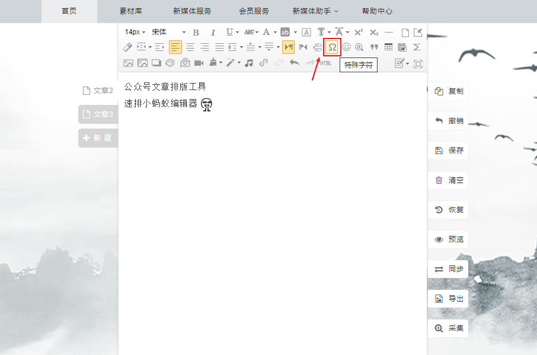Image resolution: width=537 pixels, height=355 pixels.
Task: Click the undo arrow in the toolbar
Action: (294, 63)
